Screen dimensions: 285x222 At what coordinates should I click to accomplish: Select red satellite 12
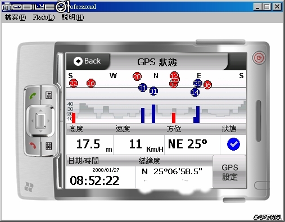(x=174, y=75)
